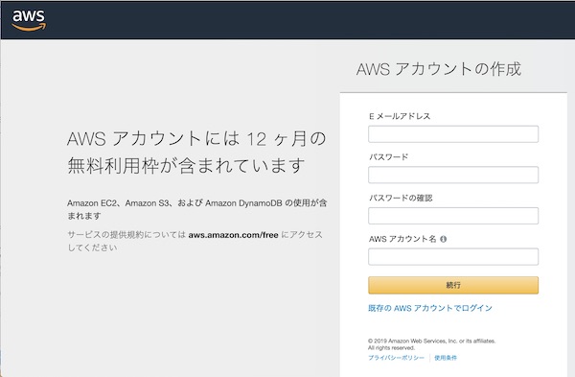Image resolution: width=575 pixels, height=377 pixels.
Task: Click the パスワードの確認 label
Action: click(401, 199)
